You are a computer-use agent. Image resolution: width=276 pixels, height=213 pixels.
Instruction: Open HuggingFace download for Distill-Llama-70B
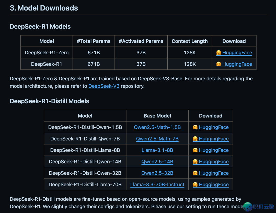coord(211,184)
